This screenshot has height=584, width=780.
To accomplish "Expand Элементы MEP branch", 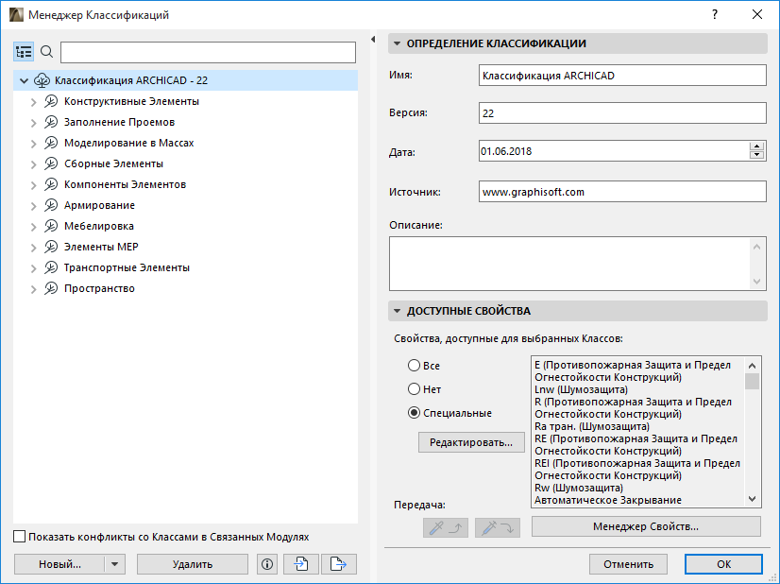I will click(33, 248).
